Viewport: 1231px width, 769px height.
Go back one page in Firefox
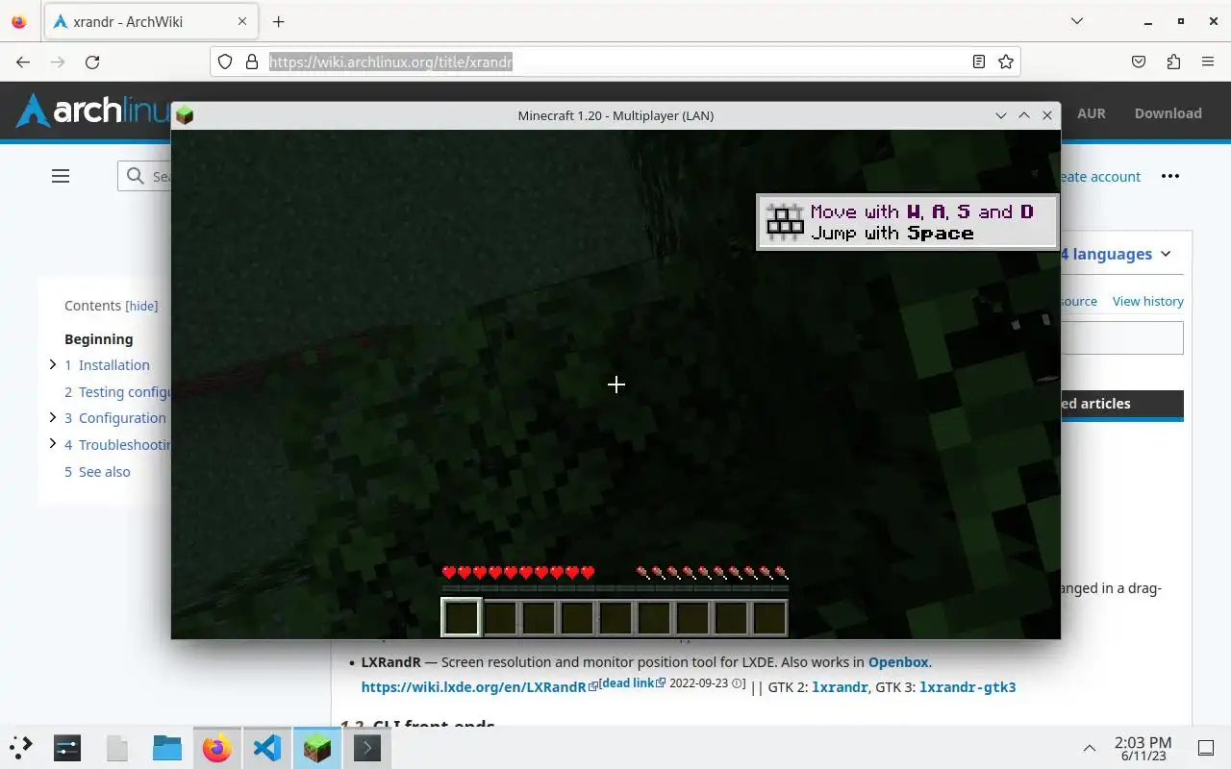pyautogui.click(x=23, y=62)
